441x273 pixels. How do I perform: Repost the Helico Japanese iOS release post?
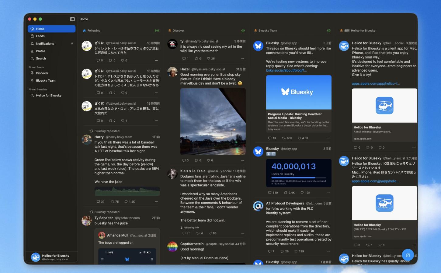370,245
